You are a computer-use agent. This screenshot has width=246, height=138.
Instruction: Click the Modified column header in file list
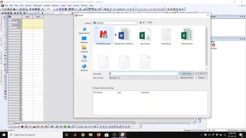[x=145, y=92]
